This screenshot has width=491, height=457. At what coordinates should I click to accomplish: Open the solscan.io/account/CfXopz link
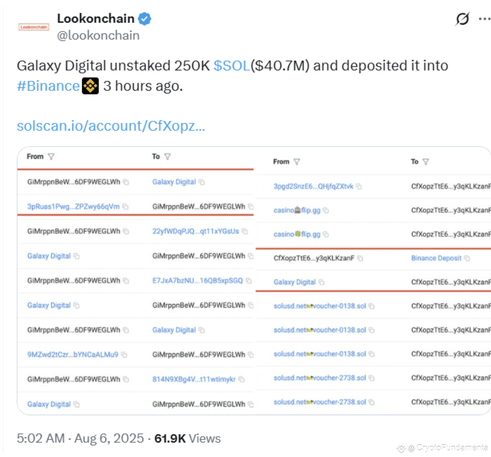point(111,126)
